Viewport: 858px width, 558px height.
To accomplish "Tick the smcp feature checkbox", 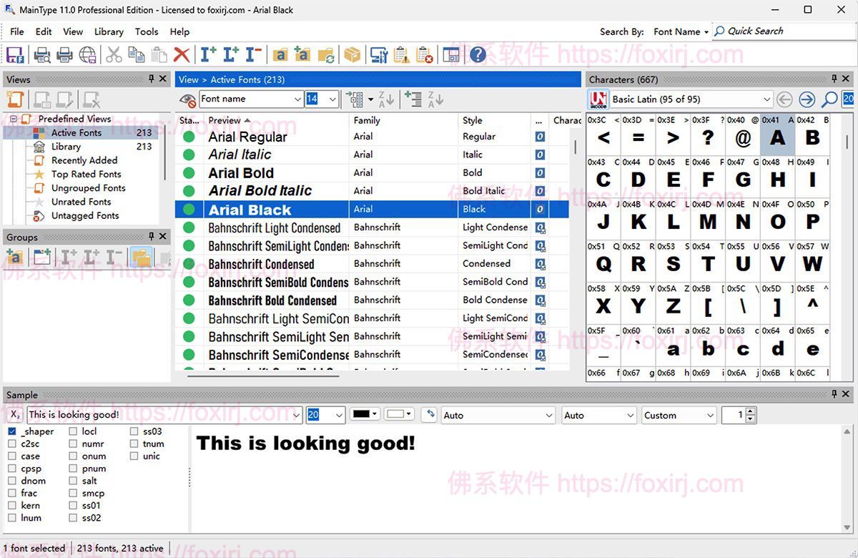I will pos(74,493).
